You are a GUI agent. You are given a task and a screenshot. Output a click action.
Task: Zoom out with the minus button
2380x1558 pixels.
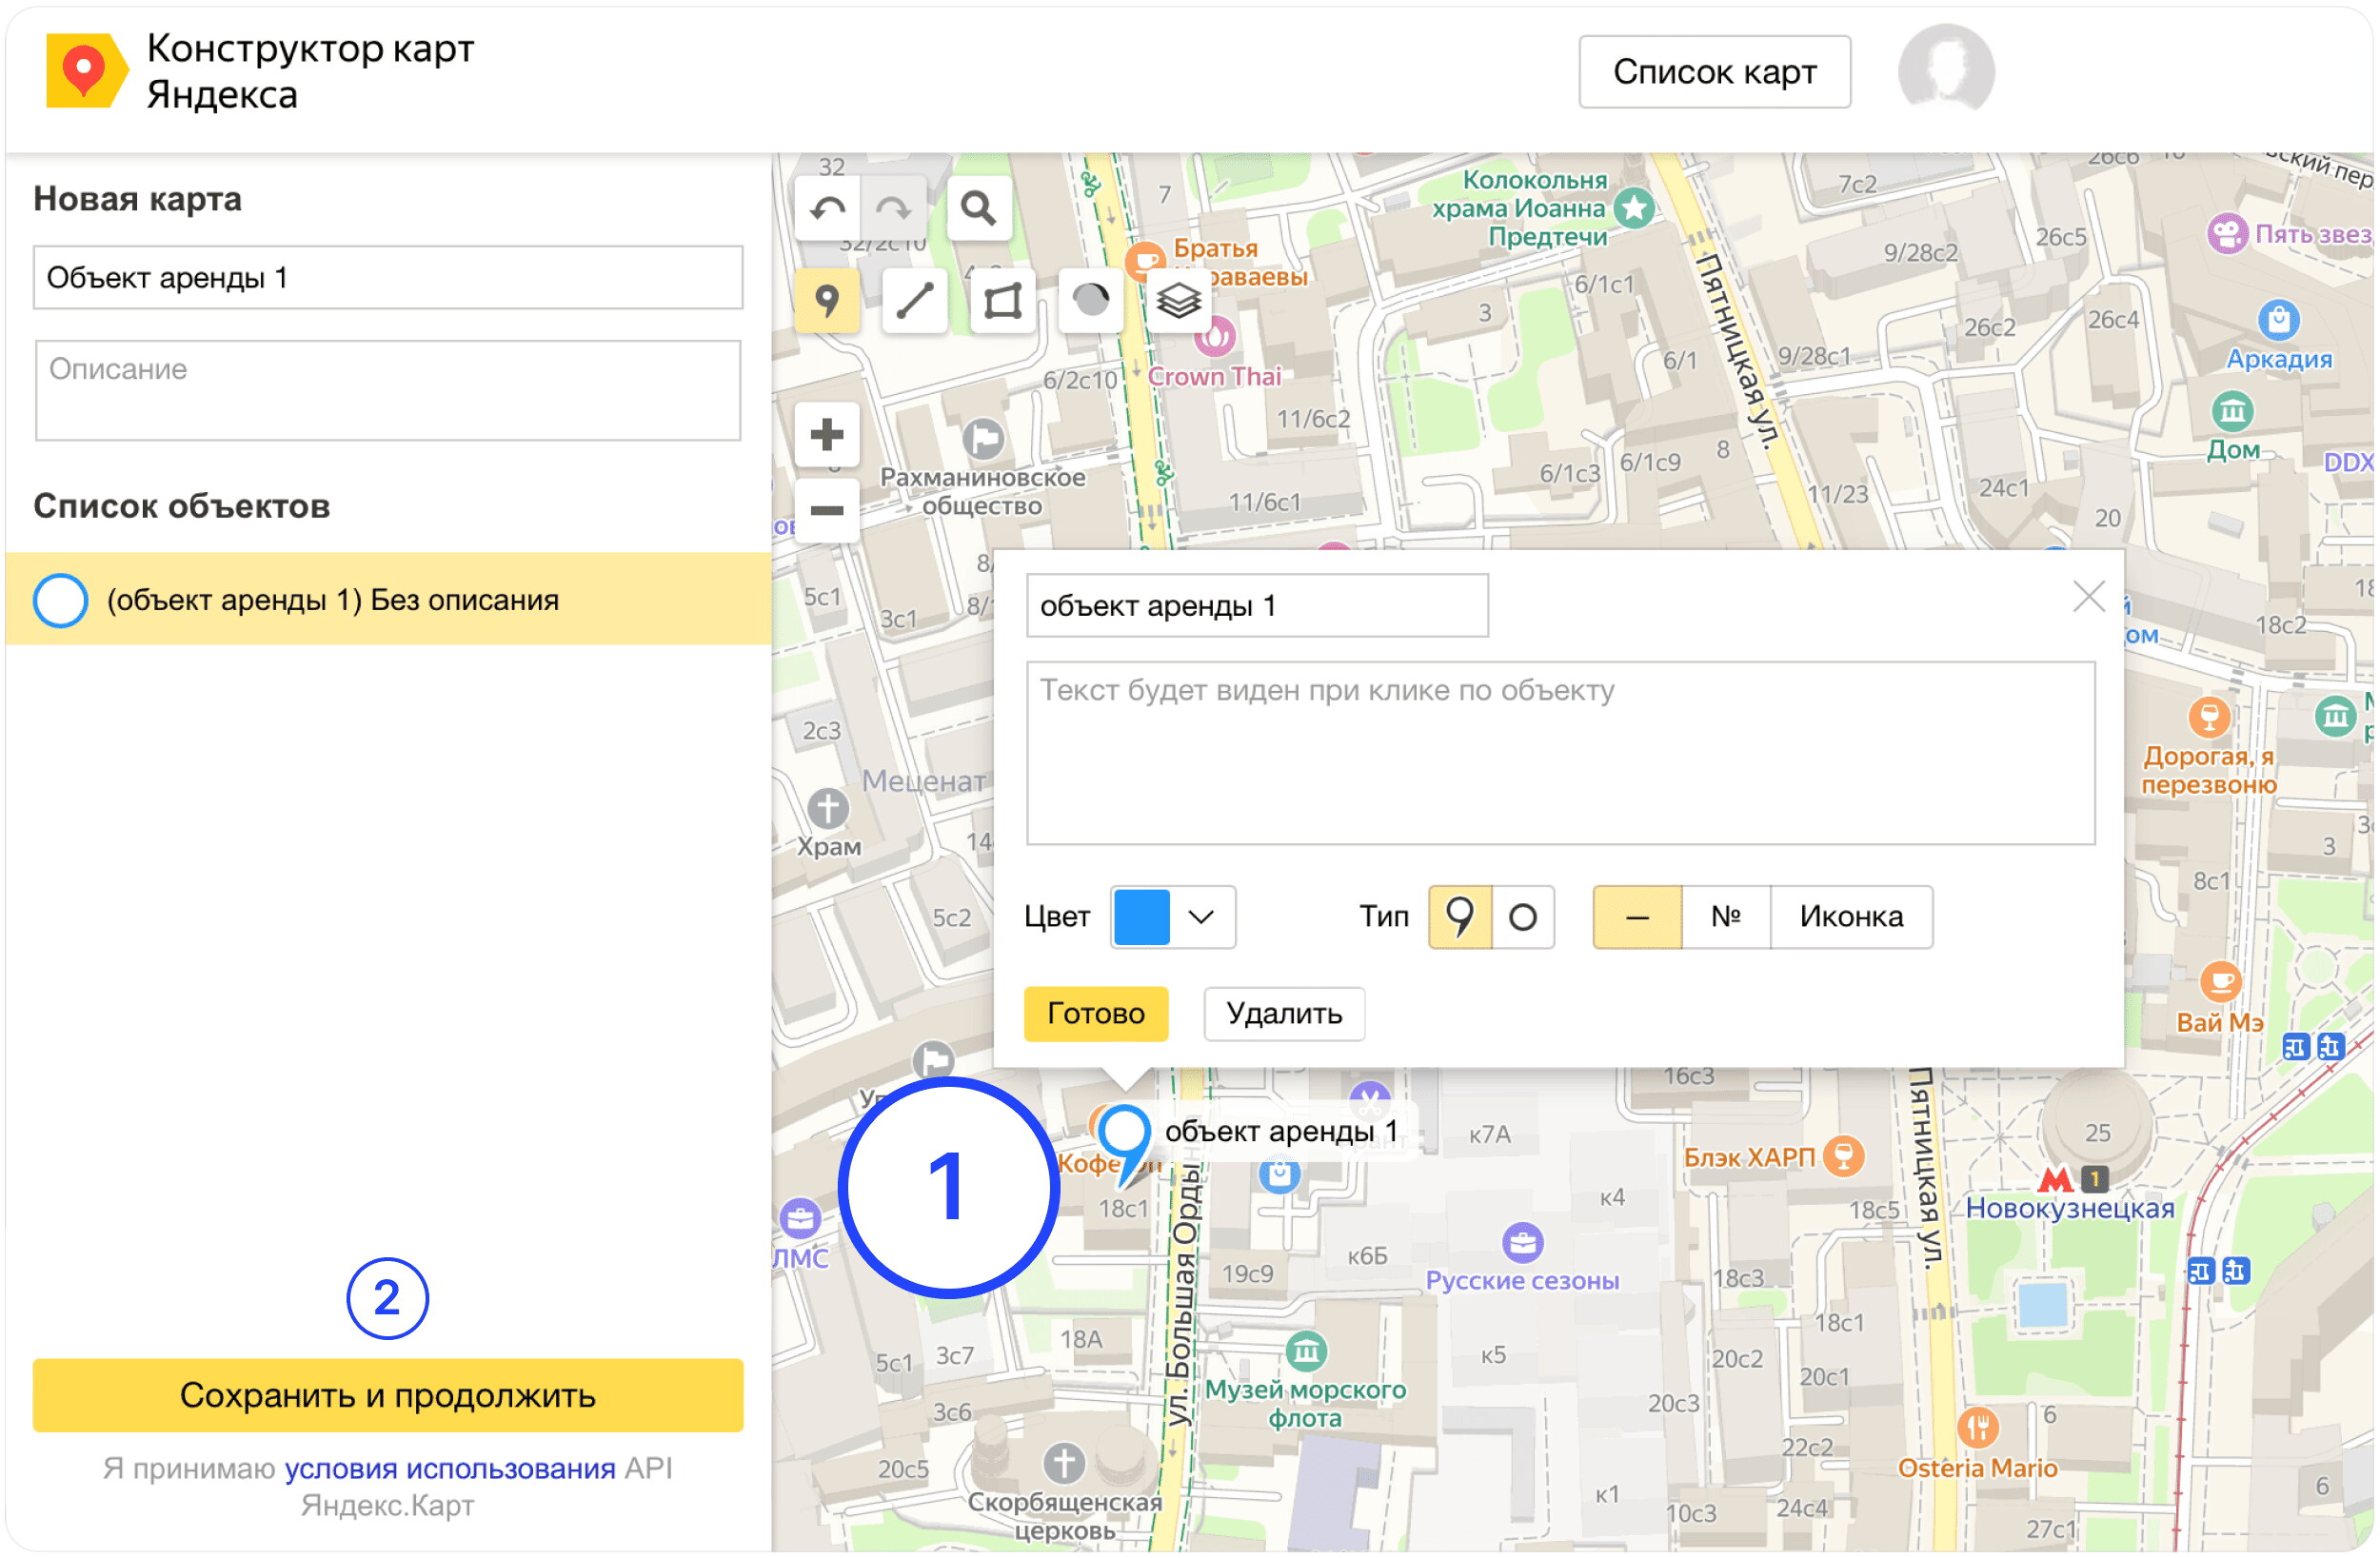click(x=827, y=511)
